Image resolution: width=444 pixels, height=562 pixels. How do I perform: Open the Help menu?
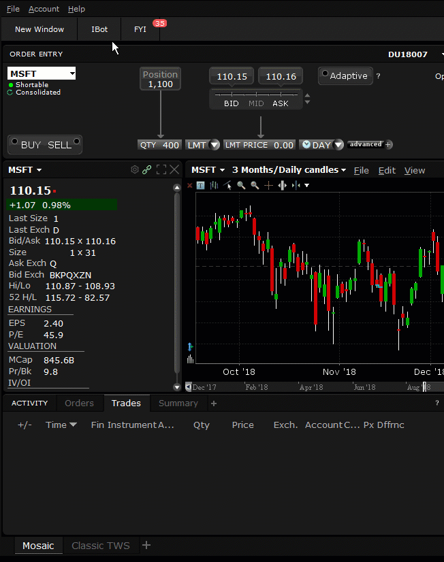pyautogui.click(x=76, y=9)
